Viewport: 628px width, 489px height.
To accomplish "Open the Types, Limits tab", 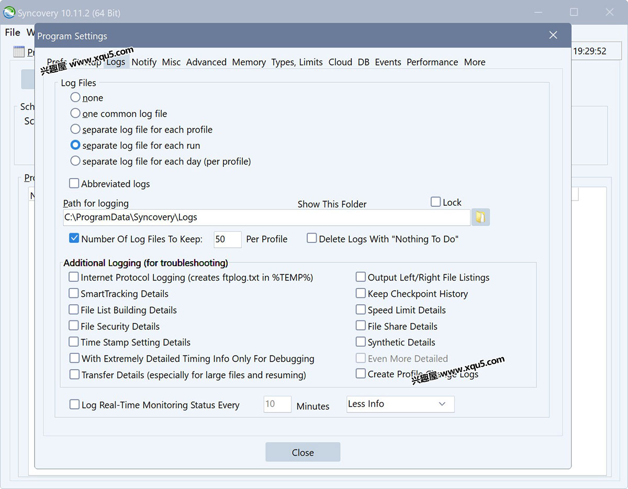I will pos(297,62).
